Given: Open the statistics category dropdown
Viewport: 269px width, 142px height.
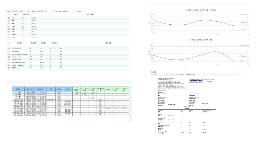Looking at the screenshot, I should tap(68, 11).
